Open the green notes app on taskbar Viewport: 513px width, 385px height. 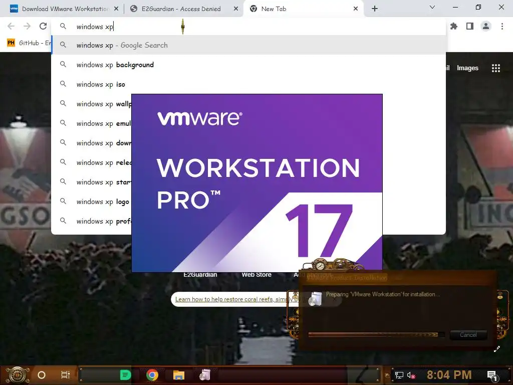coord(126,375)
